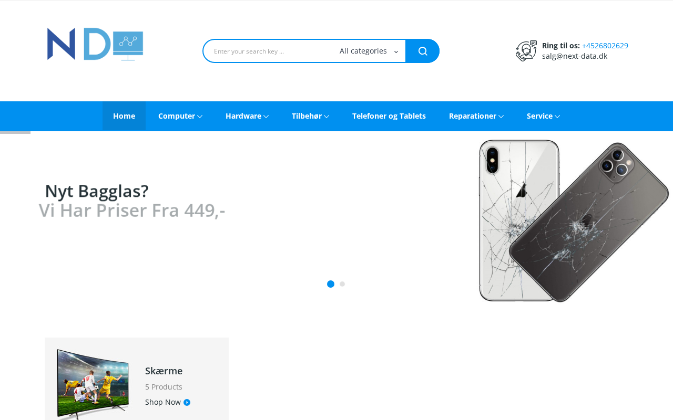
Task: Go to the Home menu item
Action: click(124, 116)
